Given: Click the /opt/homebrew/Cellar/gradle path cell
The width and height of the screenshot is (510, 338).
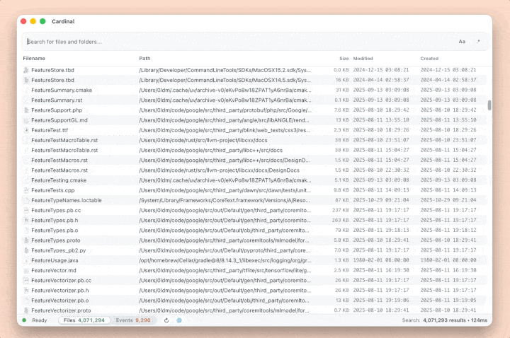Looking at the screenshot, I should point(225,260).
